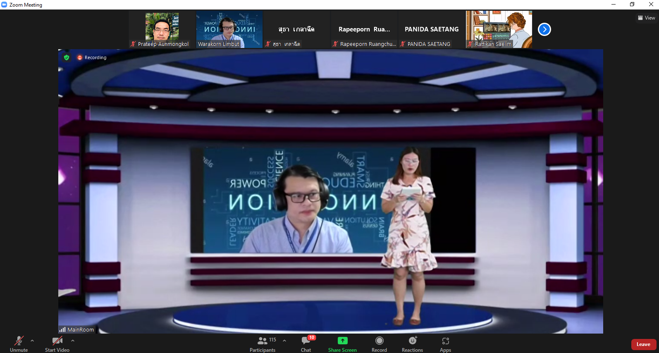Toggle meeting Record

click(379, 343)
